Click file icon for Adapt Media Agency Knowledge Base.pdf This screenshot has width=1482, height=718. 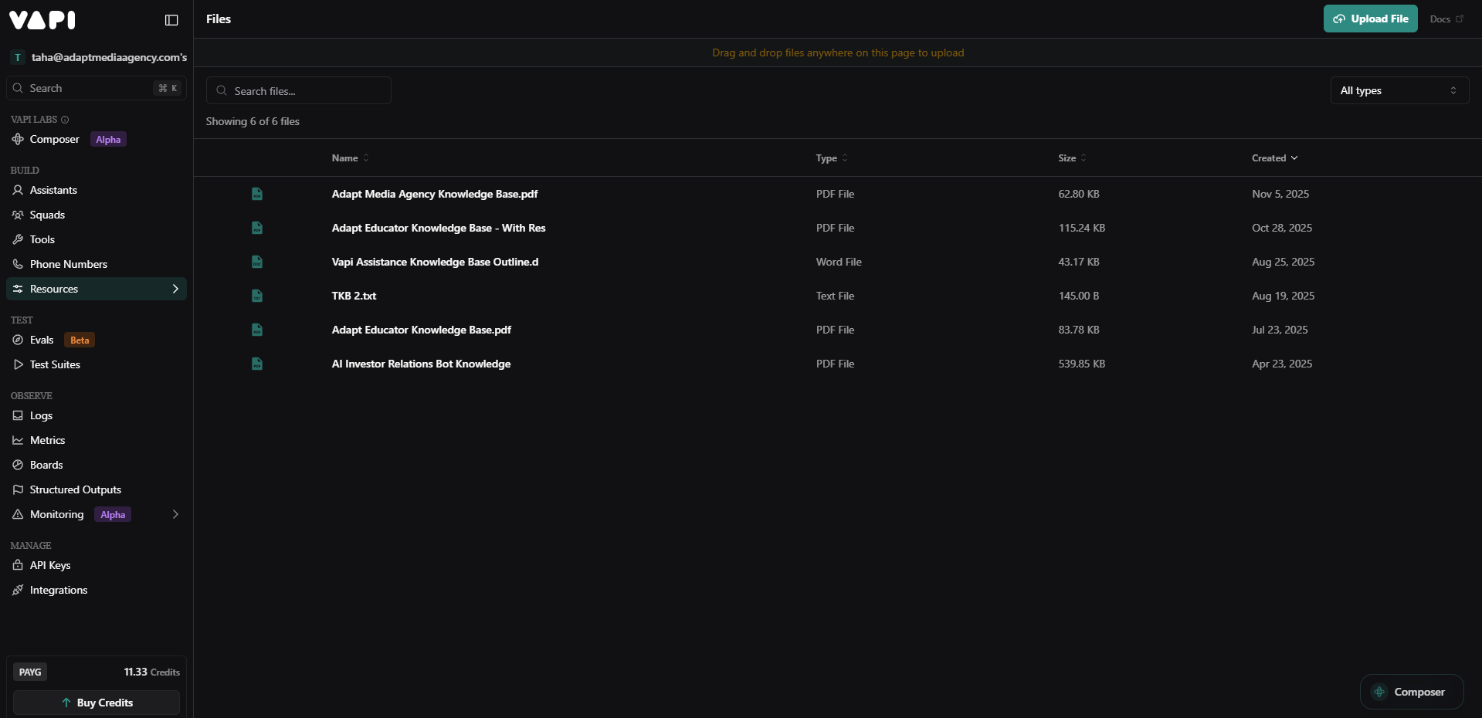tap(257, 194)
